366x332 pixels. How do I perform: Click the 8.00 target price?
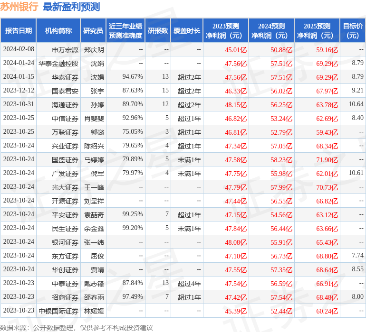coord(357,296)
